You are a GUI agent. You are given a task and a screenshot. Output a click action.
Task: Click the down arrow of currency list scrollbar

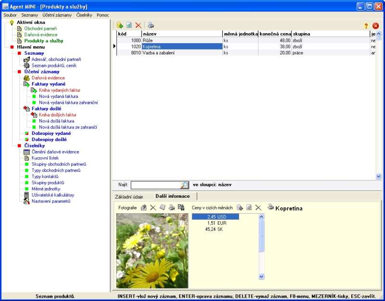tap(261, 277)
